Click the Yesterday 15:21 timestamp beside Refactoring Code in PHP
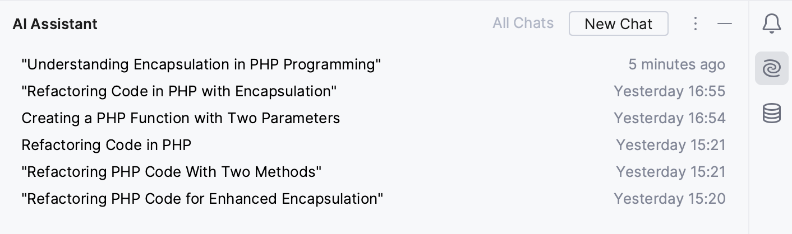 [x=671, y=145]
